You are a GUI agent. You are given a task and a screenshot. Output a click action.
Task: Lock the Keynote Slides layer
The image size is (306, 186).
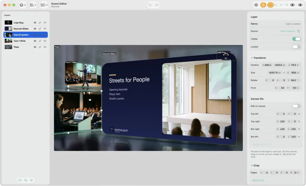click(40, 29)
